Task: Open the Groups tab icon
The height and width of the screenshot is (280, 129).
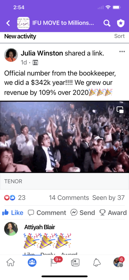Action: tap(32, 262)
